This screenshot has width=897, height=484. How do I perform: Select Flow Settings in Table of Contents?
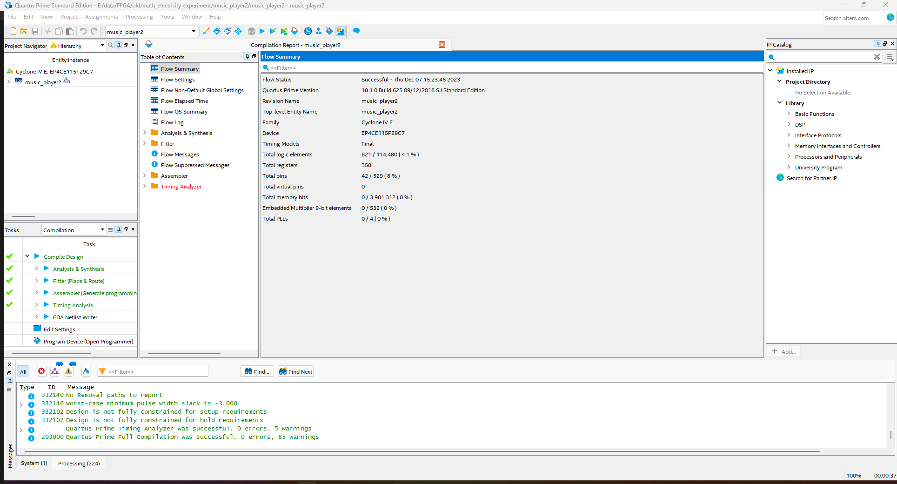click(x=178, y=80)
